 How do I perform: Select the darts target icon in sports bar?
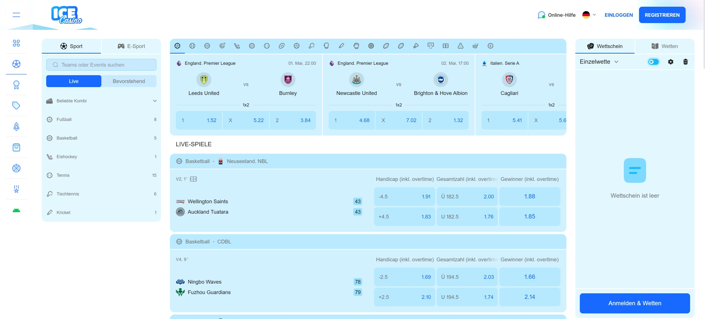(222, 46)
